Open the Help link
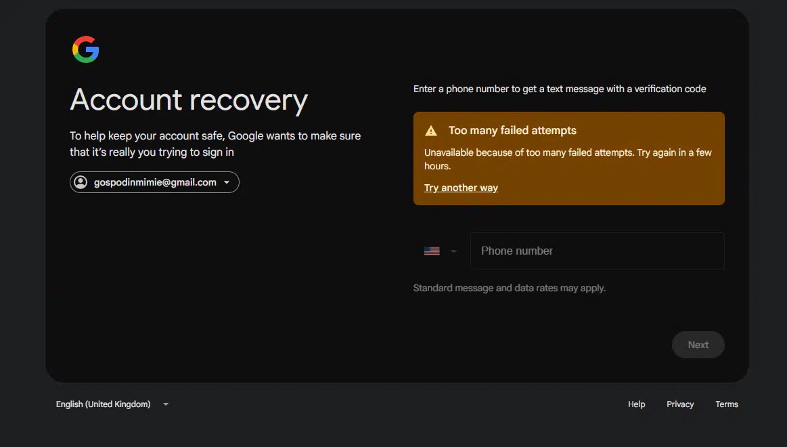Screen dimensions: 787x447 636,404
